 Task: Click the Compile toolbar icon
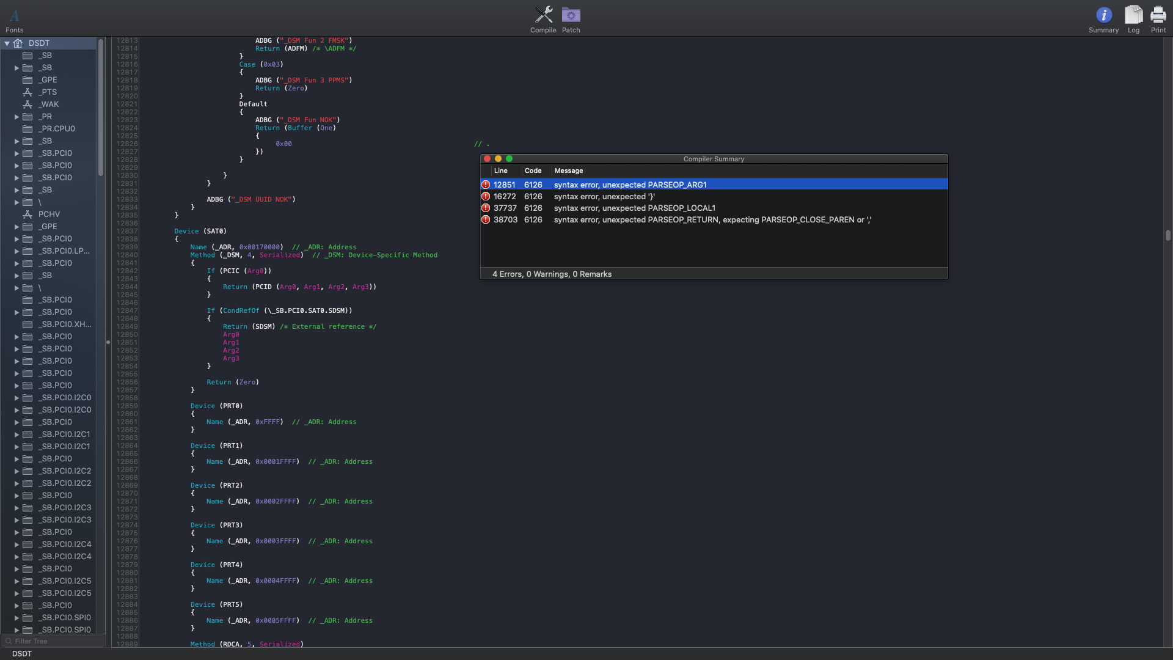(543, 15)
